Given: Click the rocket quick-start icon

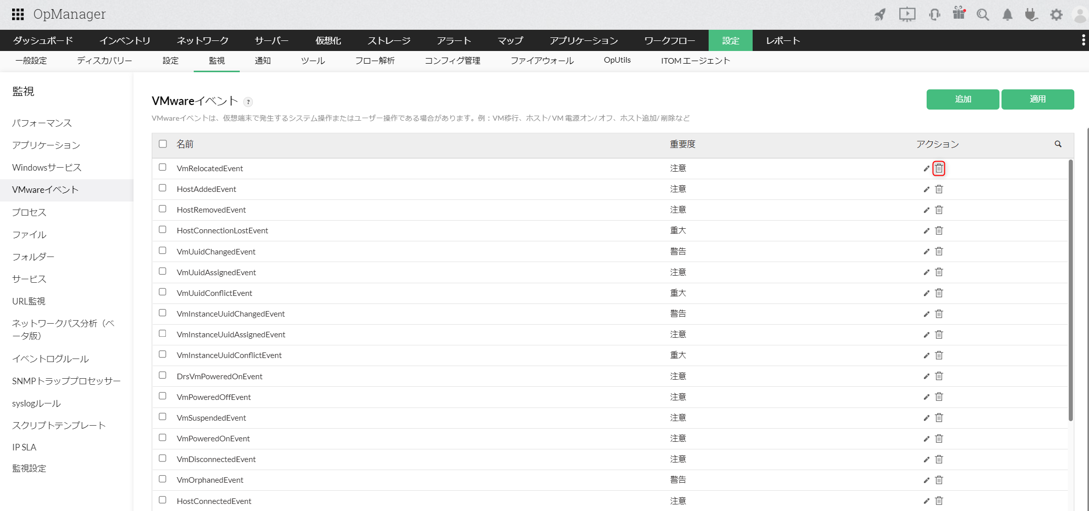Looking at the screenshot, I should coord(880,15).
